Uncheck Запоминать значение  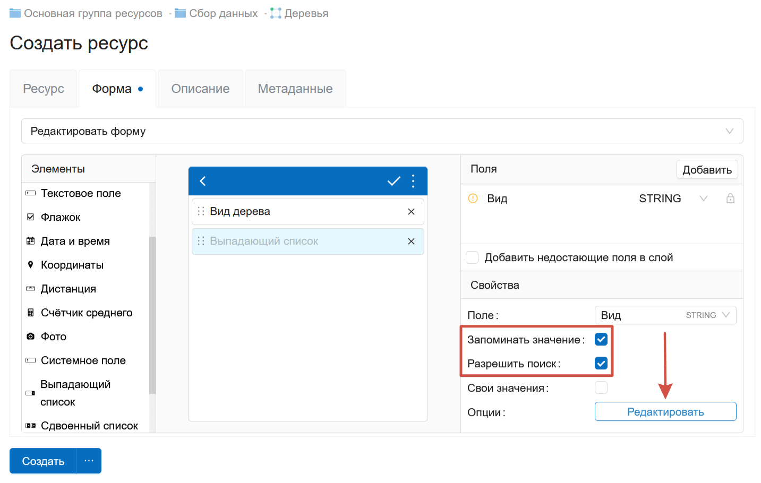coord(601,339)
